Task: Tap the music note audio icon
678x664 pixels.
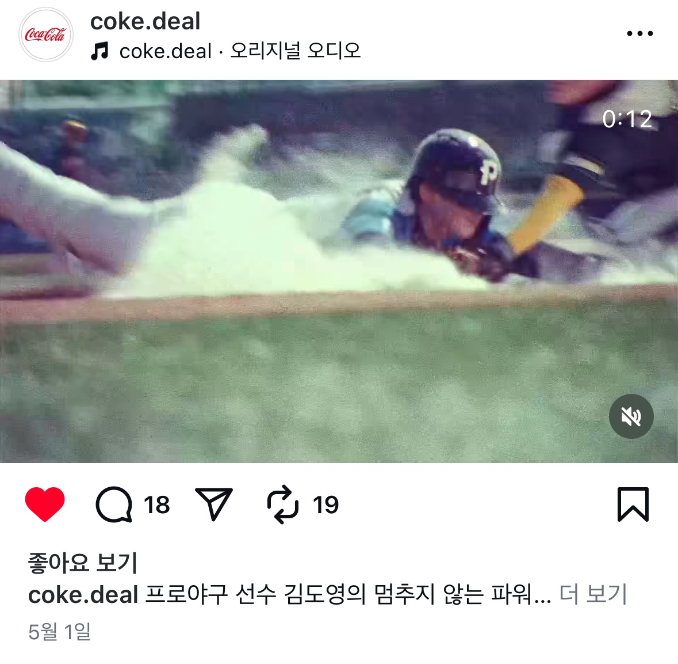Action: coord(99,51)
